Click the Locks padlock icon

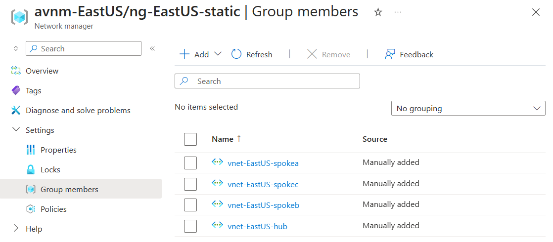(x=31, y=170)
